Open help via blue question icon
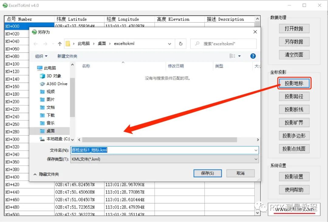Image resolution: width=328 pixels, height=222 pixels. [253, 56]
